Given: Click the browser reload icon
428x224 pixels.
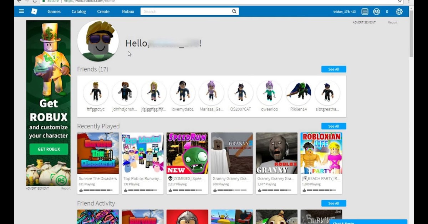Looking at the screenshot, I should 35,1.
